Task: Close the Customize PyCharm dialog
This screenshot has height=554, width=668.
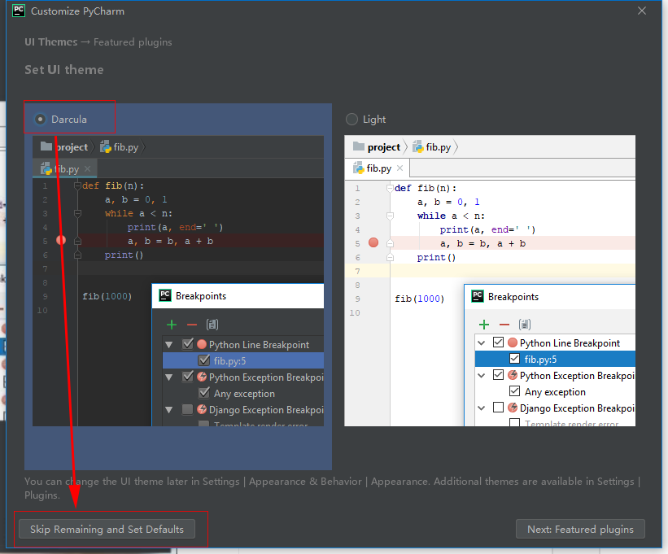Action: tap(642, 11)
